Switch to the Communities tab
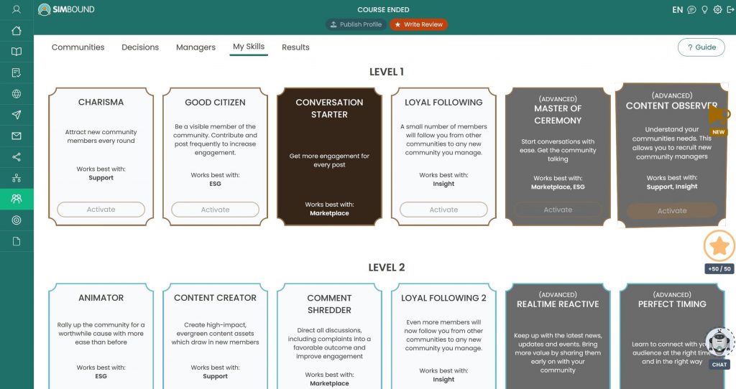Screen dimensions: 736x389 [78, 47]
